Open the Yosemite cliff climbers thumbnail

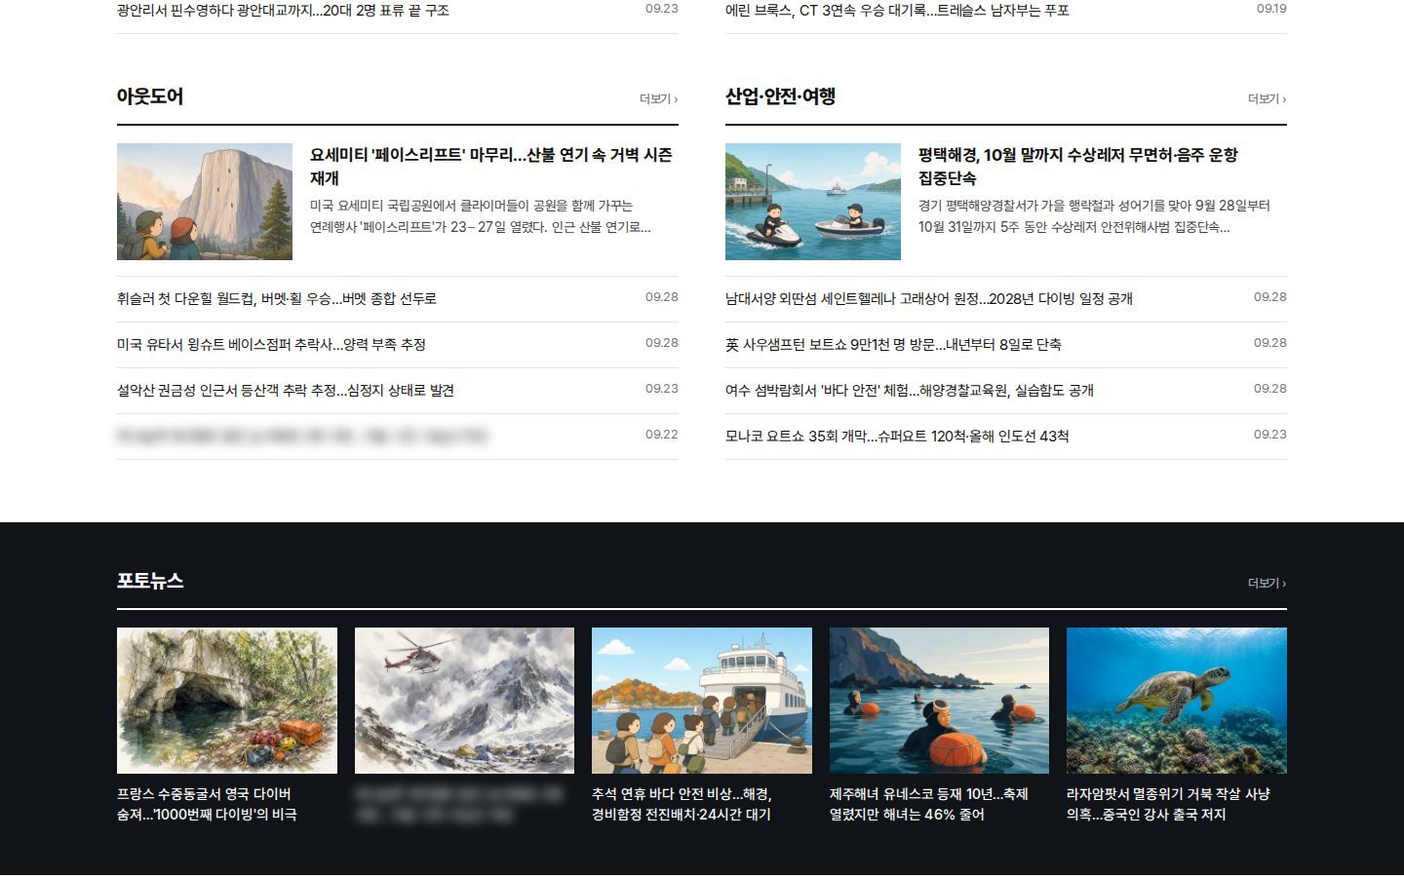click(x=205, y=202)
